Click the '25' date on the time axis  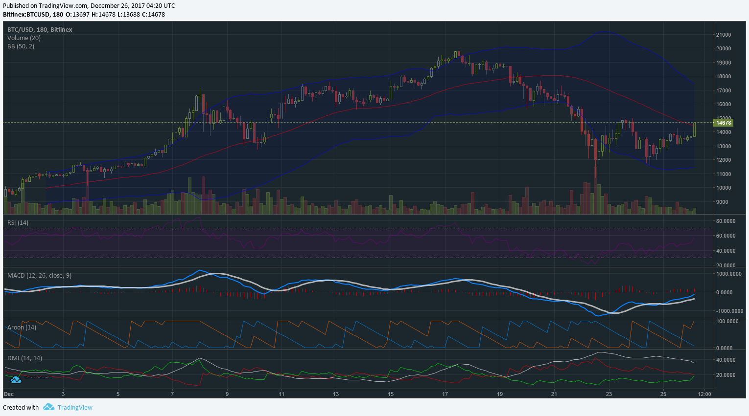(x=663, y=394)
